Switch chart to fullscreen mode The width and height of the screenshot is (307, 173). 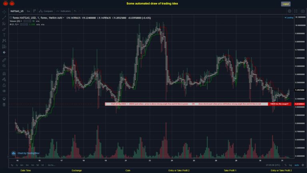tap(296, 11)
